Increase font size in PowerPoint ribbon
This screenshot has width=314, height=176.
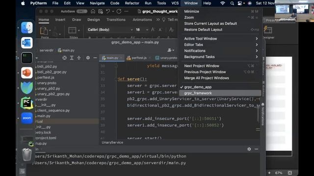(153, 29)
